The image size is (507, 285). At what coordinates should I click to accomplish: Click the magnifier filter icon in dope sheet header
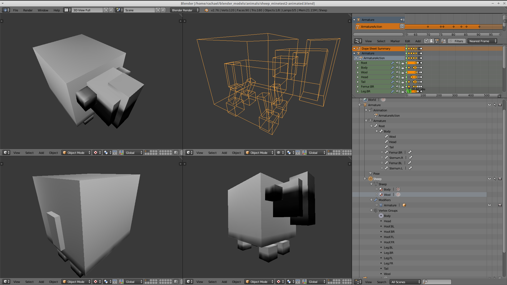pos(444,41)
